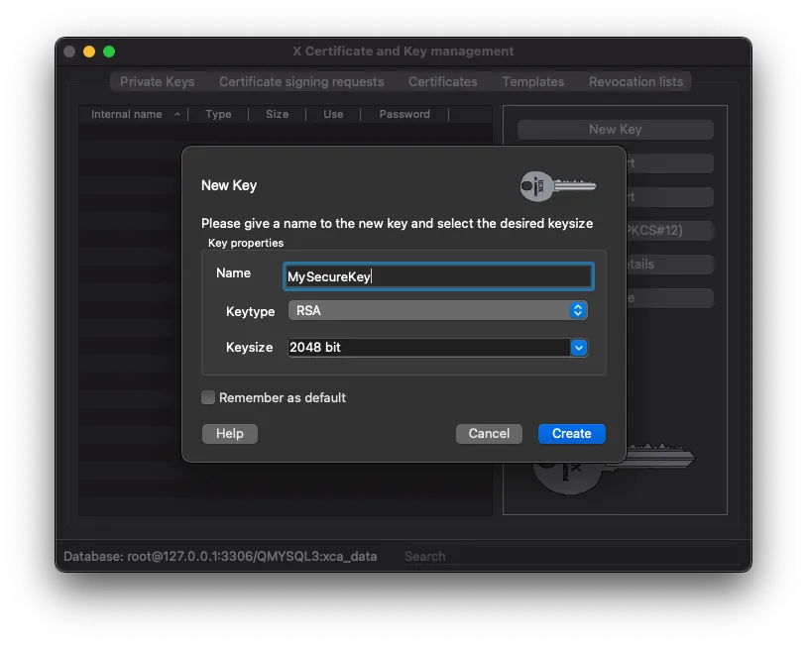Screen dimensions: 807x645
Task: Switch to the Templates tab
Action: [x=532, y=82]
